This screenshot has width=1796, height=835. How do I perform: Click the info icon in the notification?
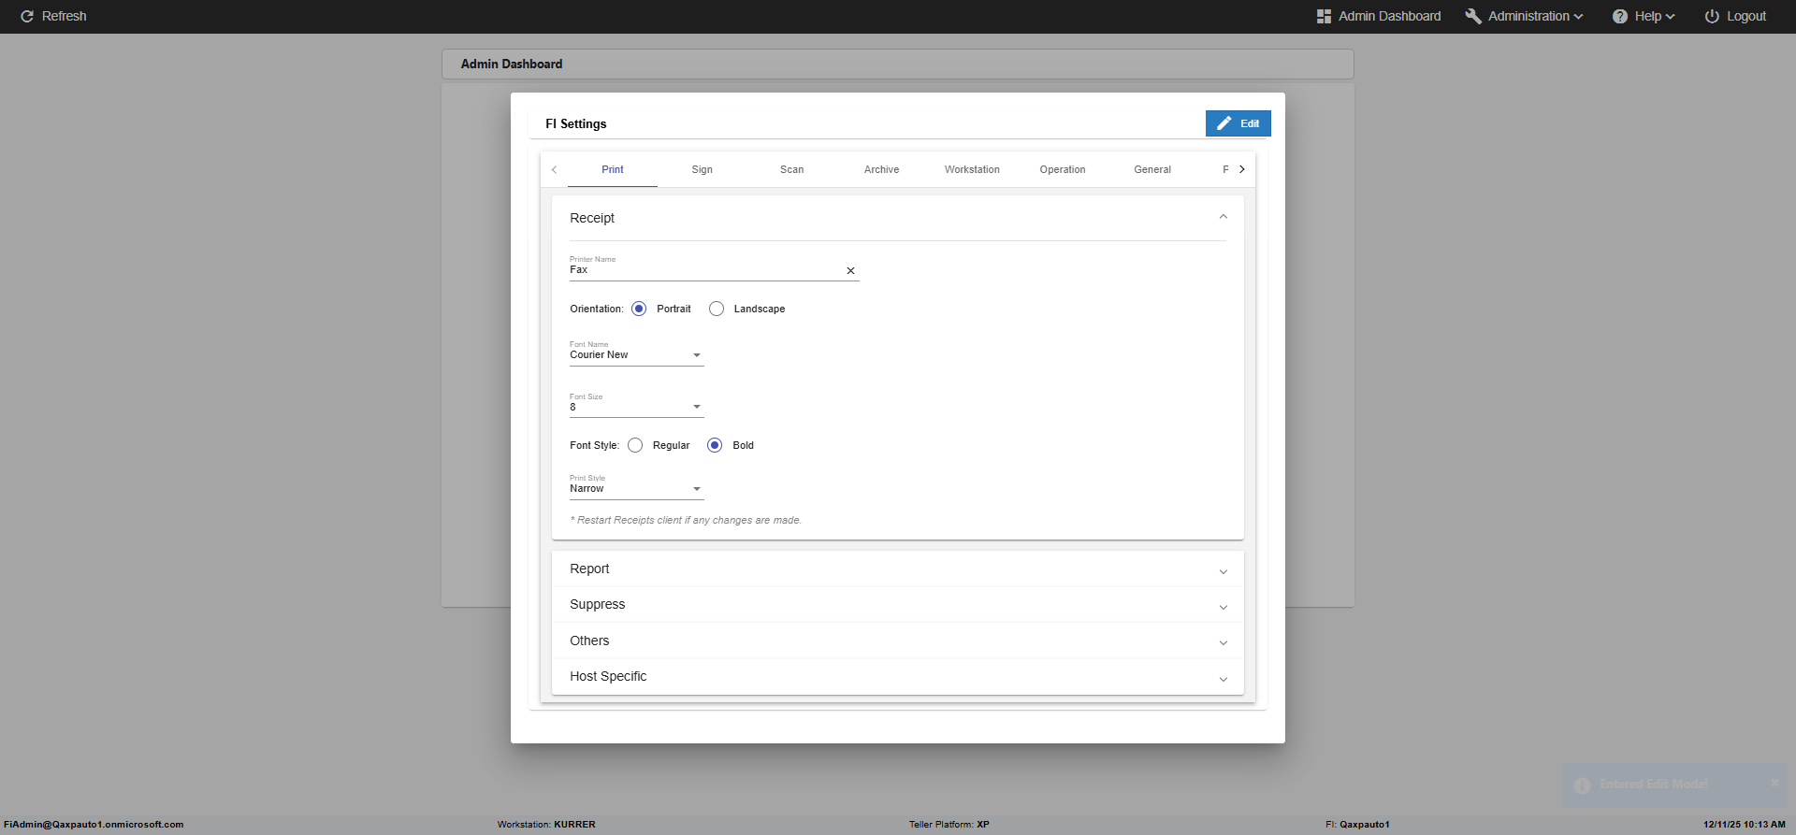1582,785
